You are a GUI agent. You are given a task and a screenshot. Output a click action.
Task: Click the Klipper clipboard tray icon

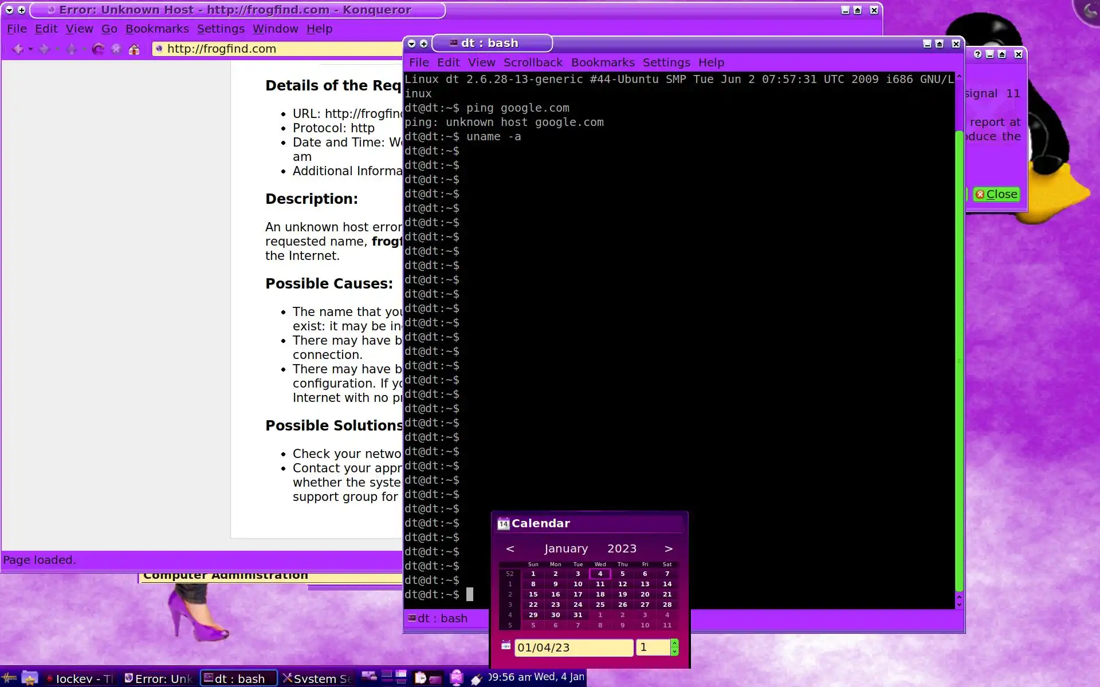pyautogui.click(x=421, y=678)
